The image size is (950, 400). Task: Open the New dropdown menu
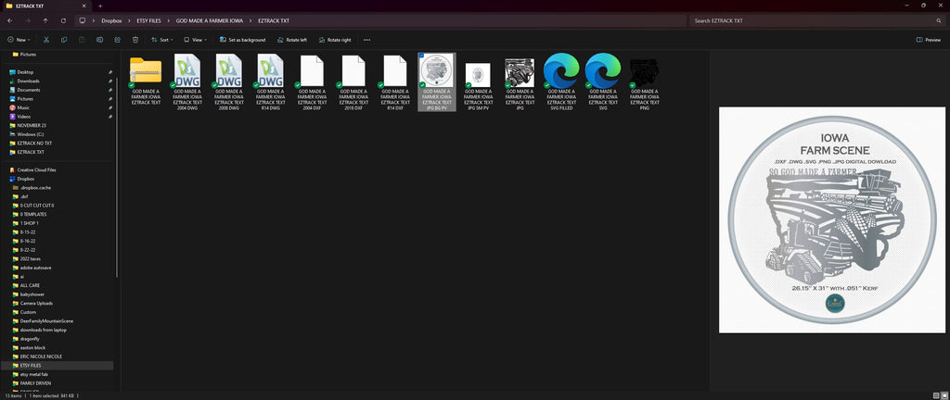click(19, 40)
